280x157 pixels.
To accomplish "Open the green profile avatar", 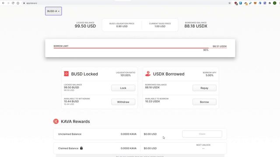I will coord(275,3).
